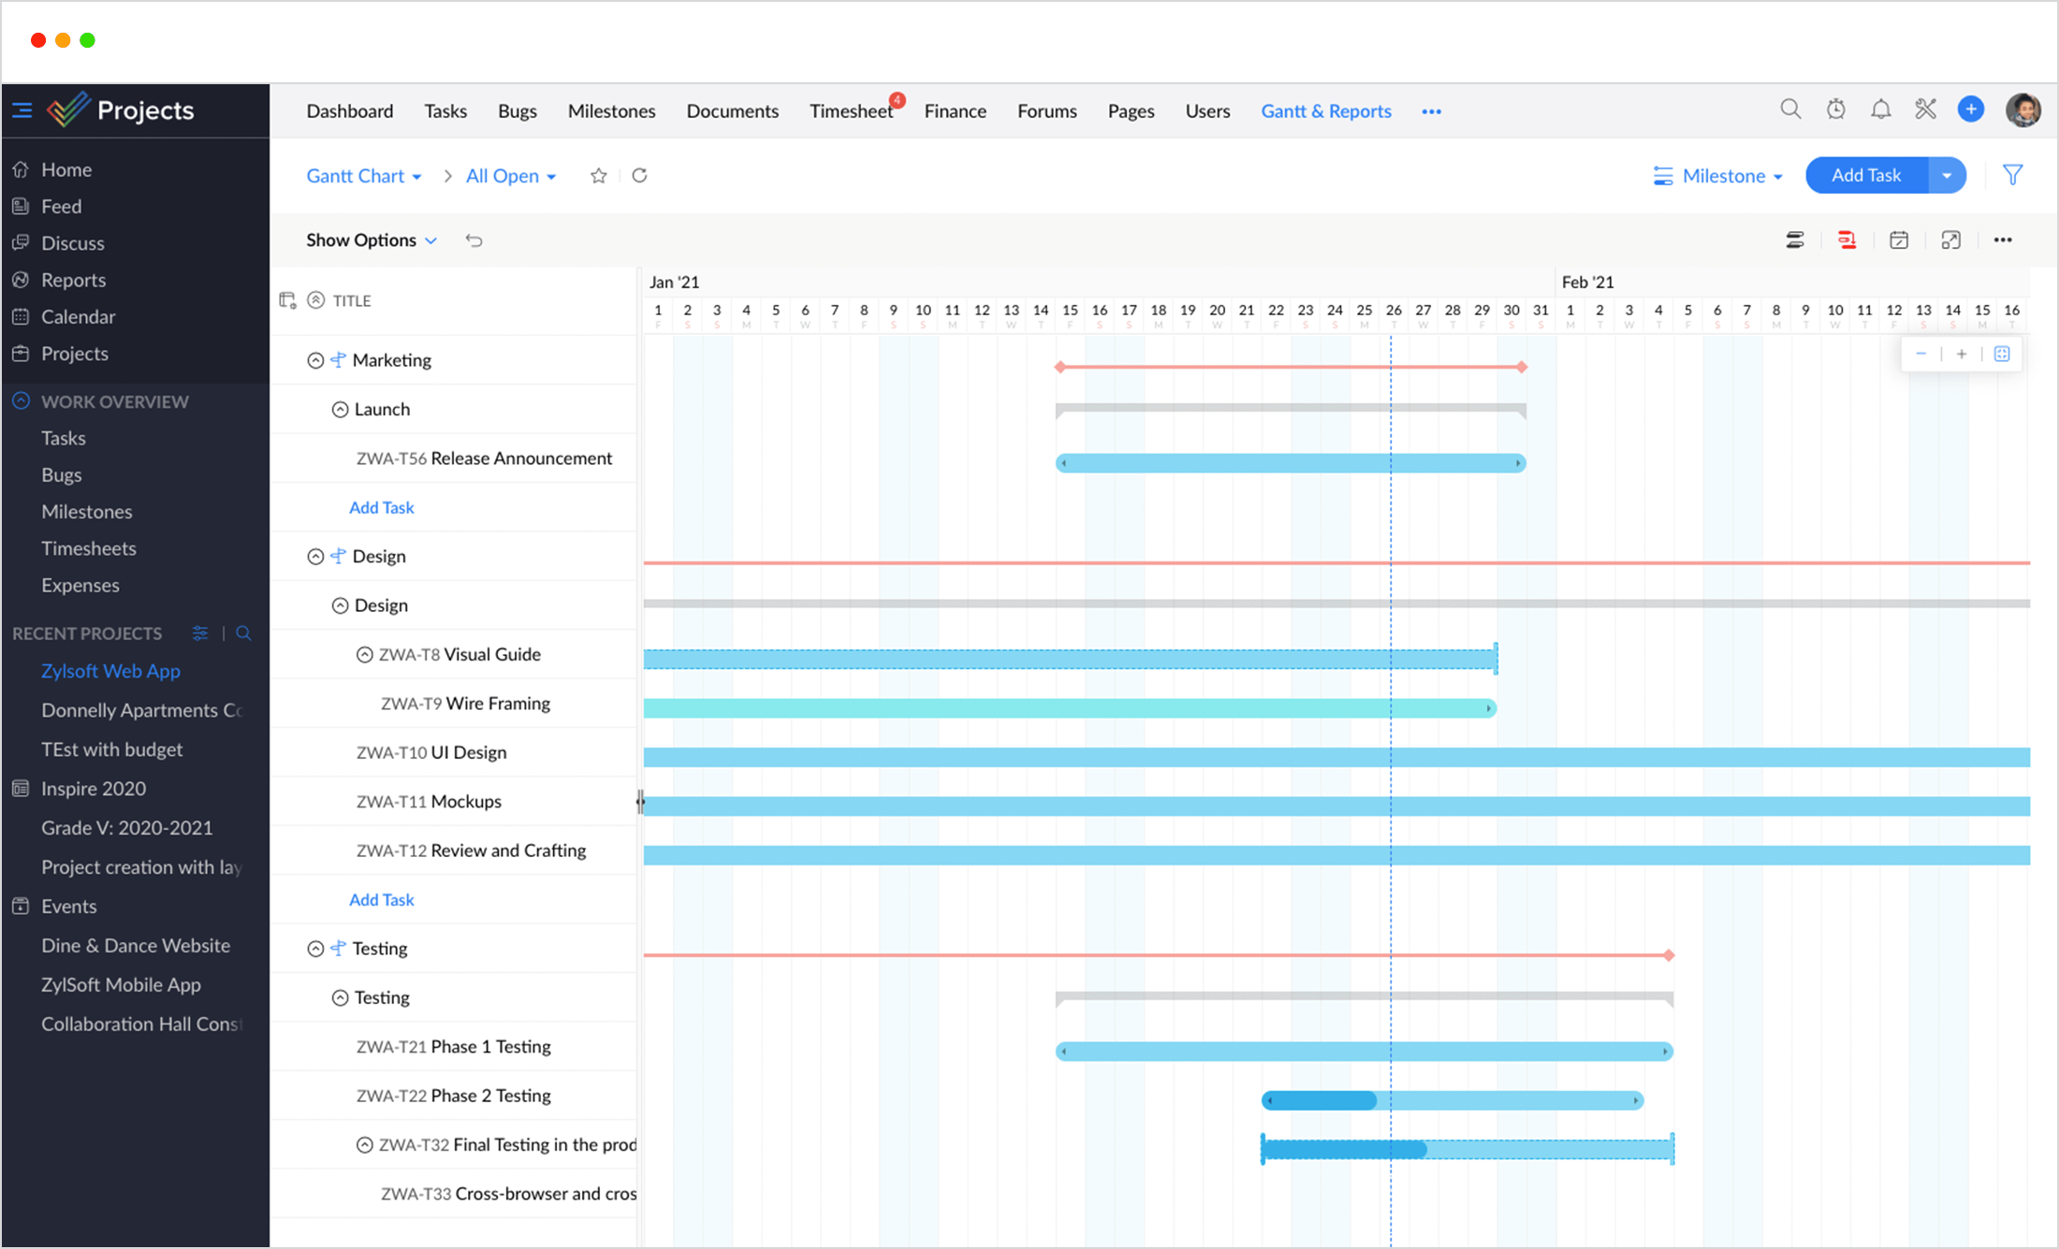Click the Gantt panel splitter handle
The image size is (2059, 1249).
click(641, 801)
